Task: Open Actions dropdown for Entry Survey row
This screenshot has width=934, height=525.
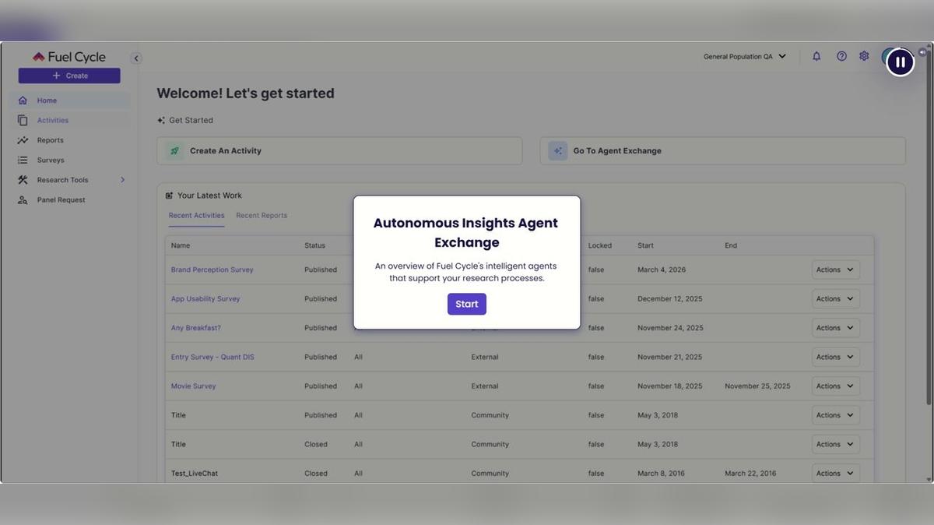Action: pyautogui.click(x=835, y=357)
